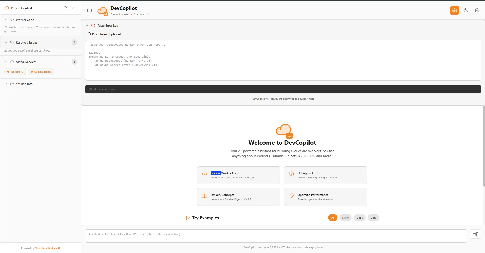Viewport: 485px width, 253px height.
Task: Send message with paper plane button
Action: 475,234
